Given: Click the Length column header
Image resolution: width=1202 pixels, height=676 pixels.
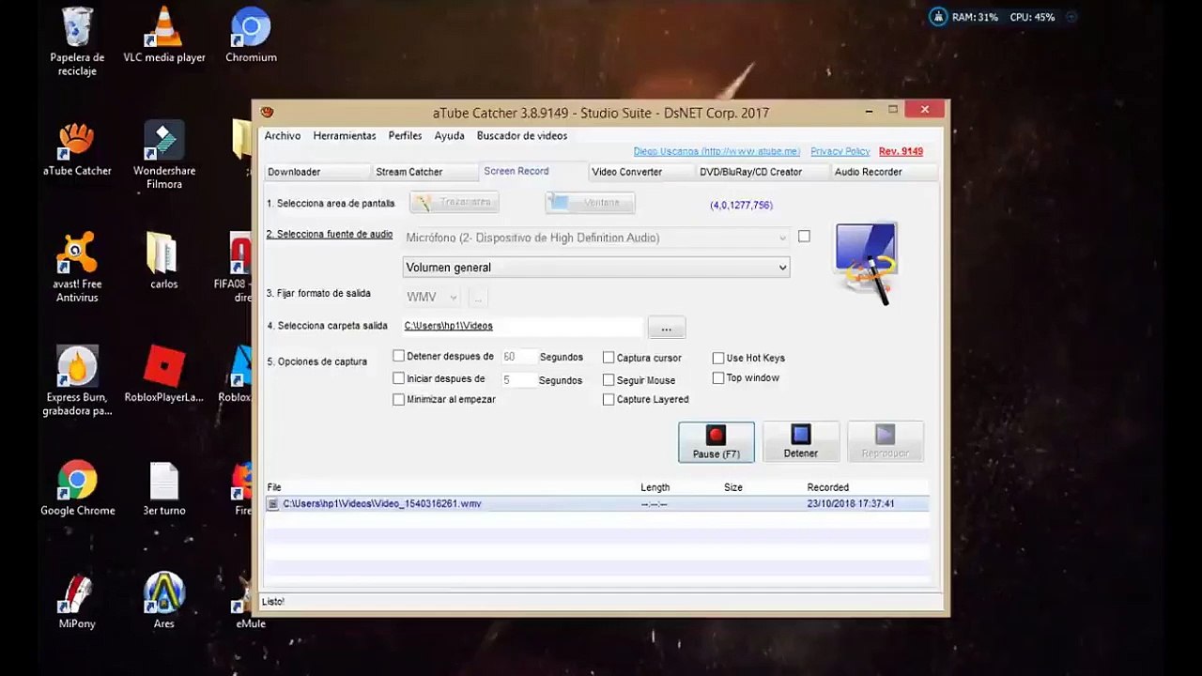Looking at the screenshot, I should tap(655, 487).
